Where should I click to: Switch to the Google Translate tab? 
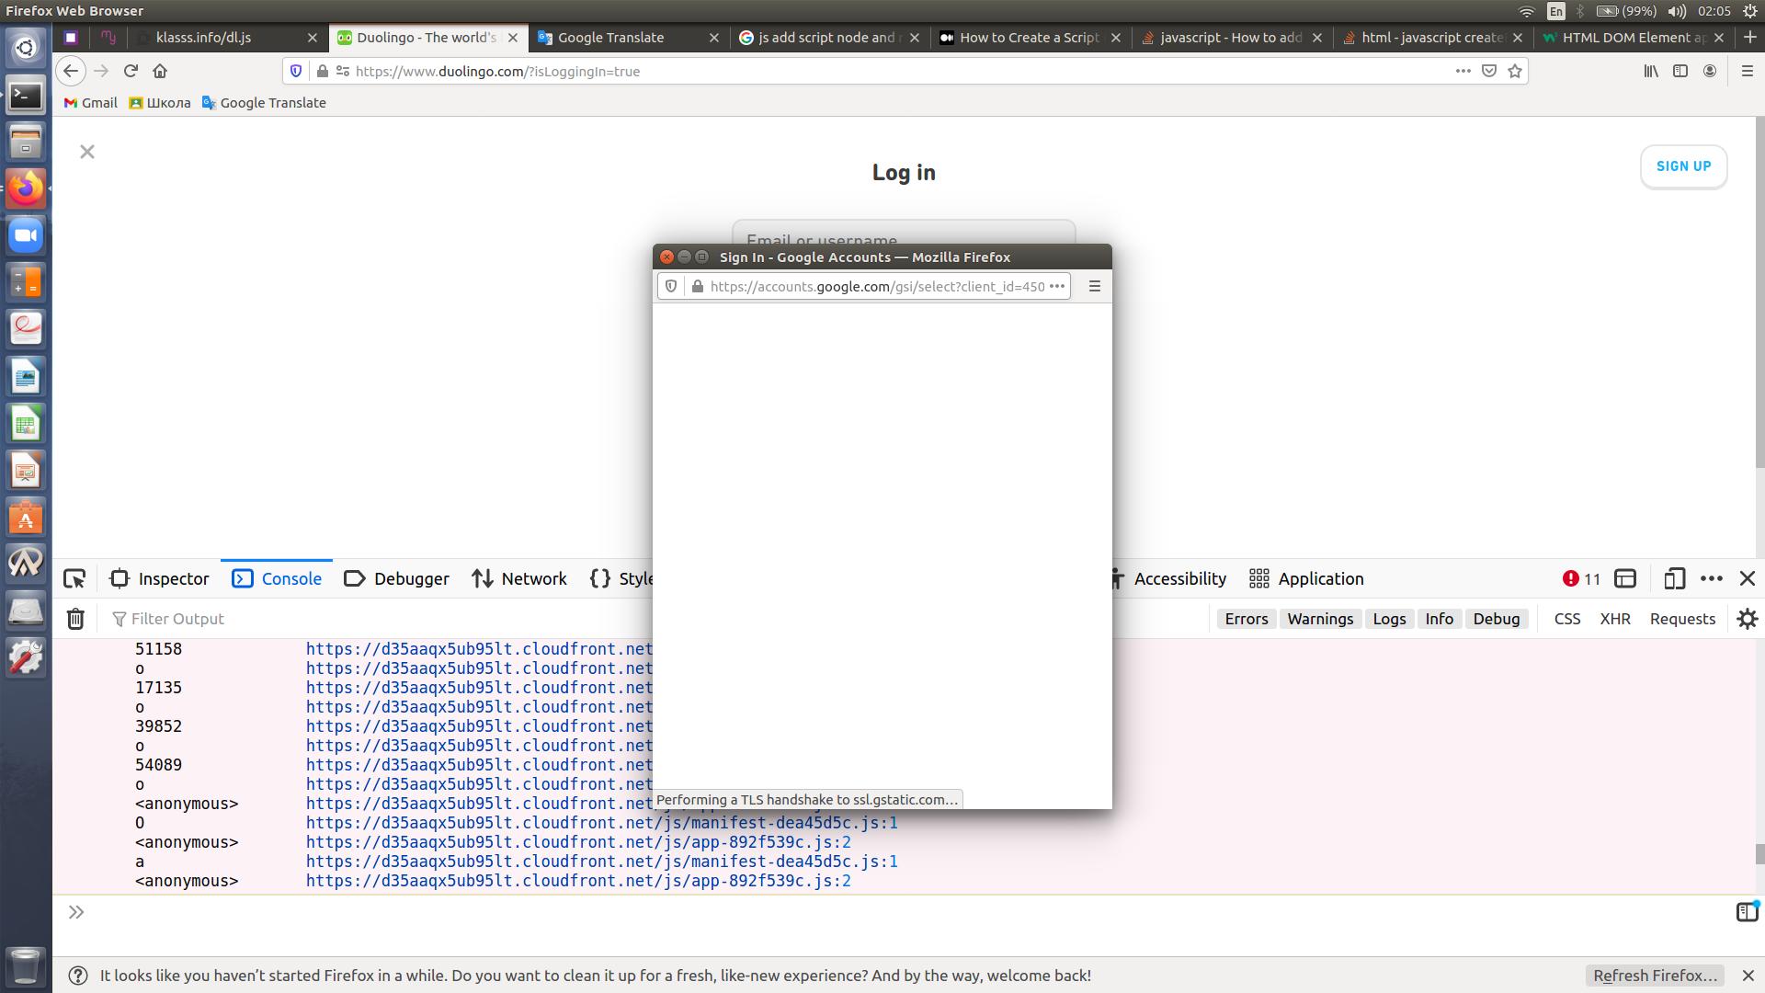(610, 38)
